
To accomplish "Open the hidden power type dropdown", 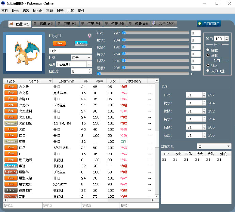I will coord(214,146).
